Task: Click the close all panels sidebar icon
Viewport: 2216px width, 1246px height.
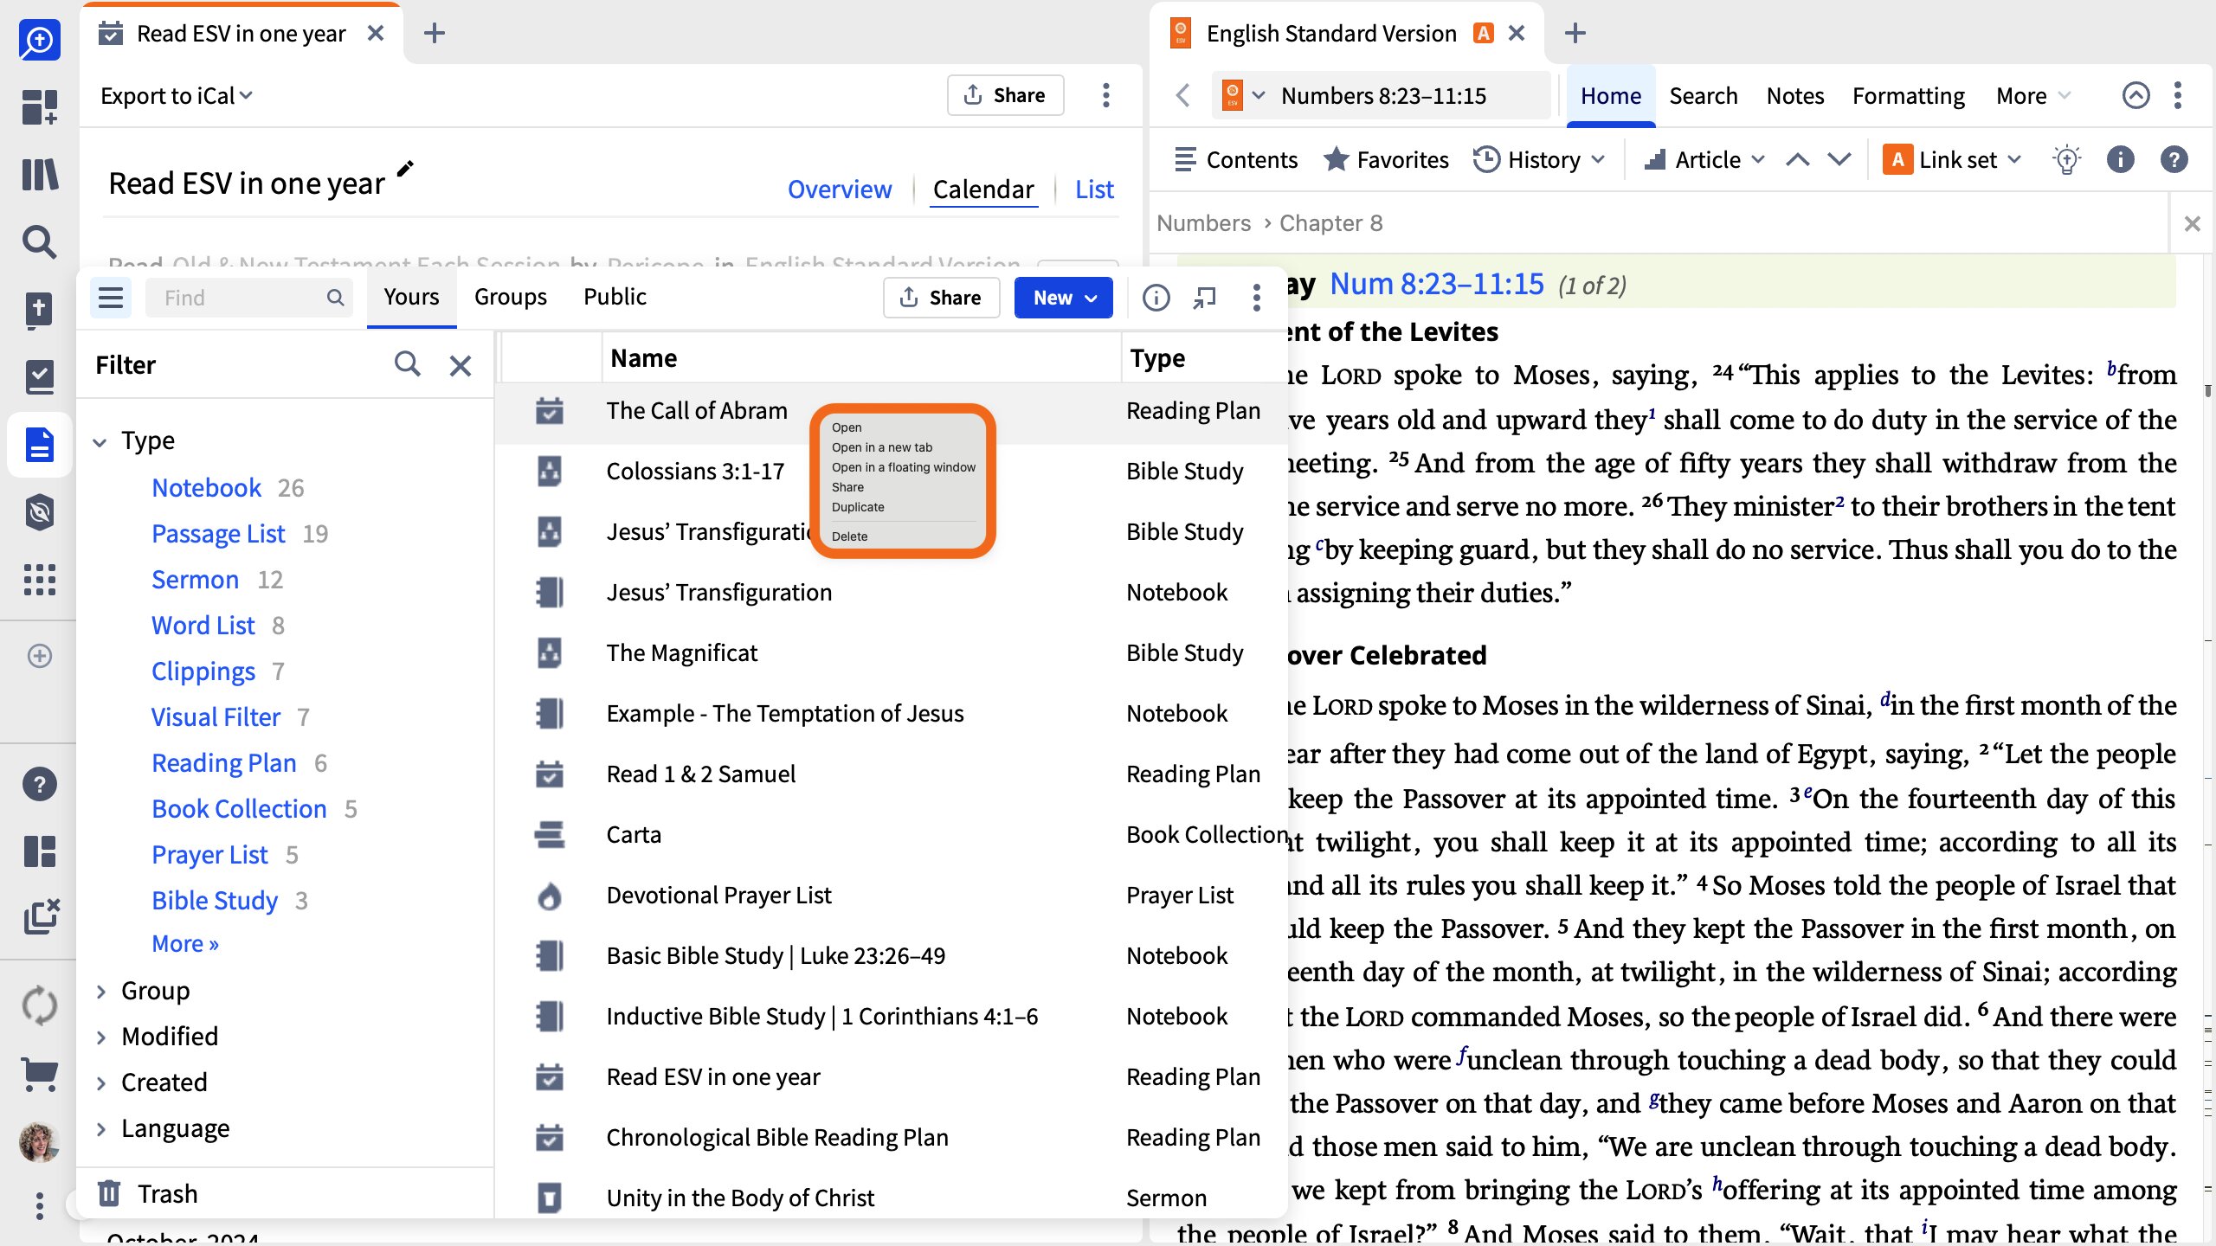Action: (40, 917)
